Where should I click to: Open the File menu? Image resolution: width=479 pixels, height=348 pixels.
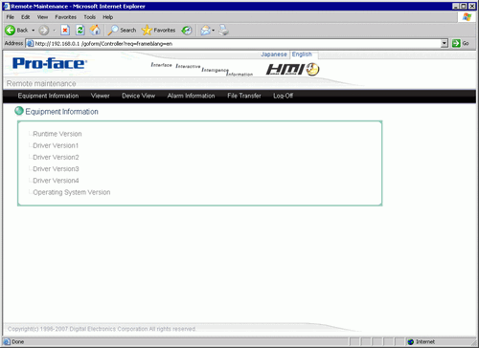click(11, 17)
